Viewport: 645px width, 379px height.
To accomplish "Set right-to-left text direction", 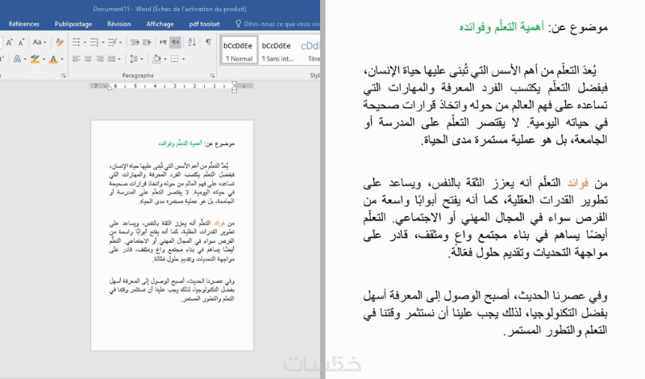I will pos(176,42).
